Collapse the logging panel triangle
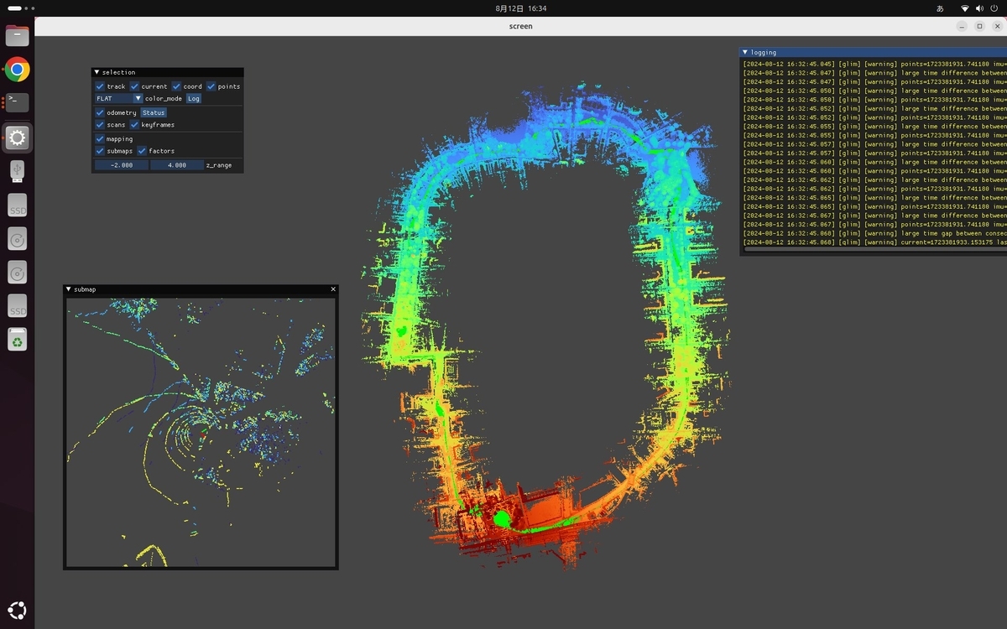 [x=745, y=52]
